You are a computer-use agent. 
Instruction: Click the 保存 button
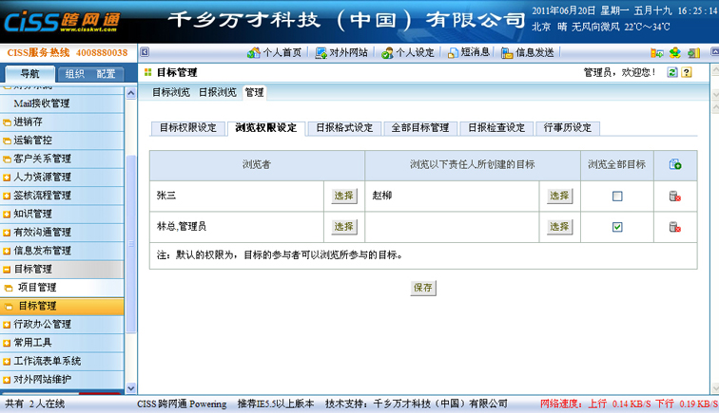pyautogui.click(x=423, y=288)
